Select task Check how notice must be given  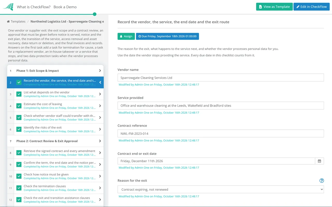pyautogui.click(x=55, y=176)
